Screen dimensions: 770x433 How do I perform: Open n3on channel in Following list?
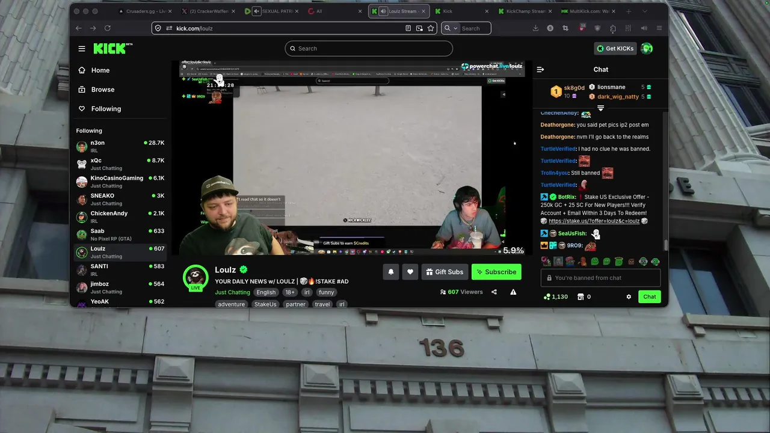(x=120, y=146)
